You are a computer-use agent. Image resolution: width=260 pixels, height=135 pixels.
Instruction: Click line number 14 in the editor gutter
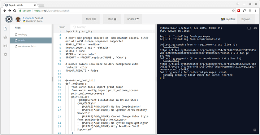tap(59, 81)
